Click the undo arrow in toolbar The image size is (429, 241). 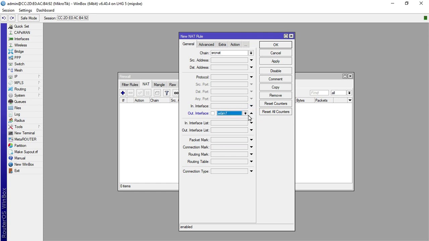click(4, 18)
